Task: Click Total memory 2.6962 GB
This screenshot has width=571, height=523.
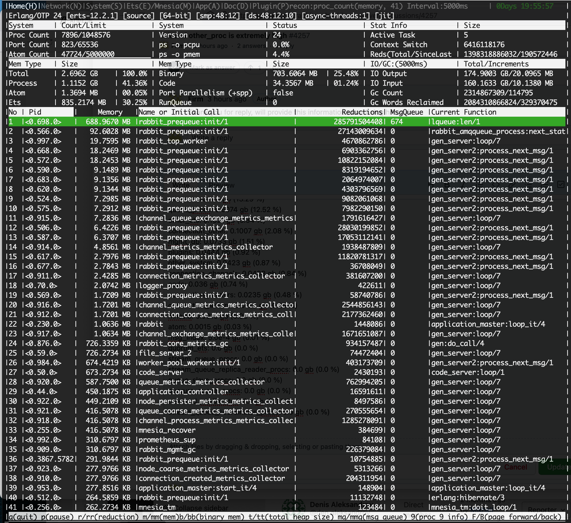Action: point(80,74)
